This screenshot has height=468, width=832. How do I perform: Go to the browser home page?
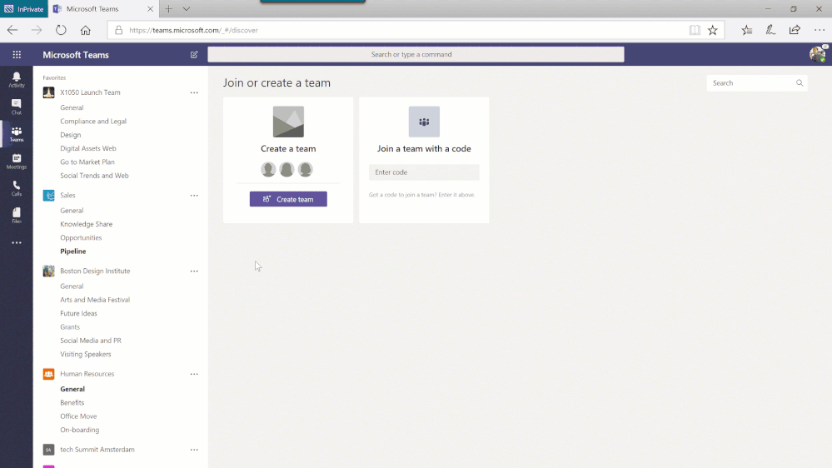pos(86,30)
